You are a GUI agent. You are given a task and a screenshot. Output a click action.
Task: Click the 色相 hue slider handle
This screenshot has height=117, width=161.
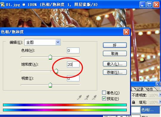tap(50, 57)
